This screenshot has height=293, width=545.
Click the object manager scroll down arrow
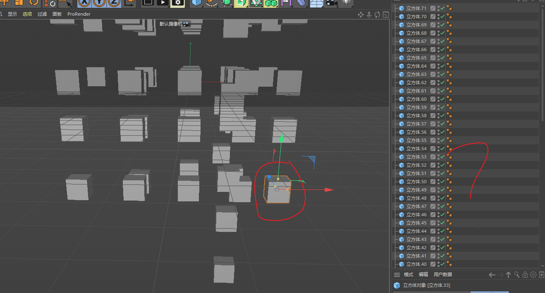pos(542,266)
